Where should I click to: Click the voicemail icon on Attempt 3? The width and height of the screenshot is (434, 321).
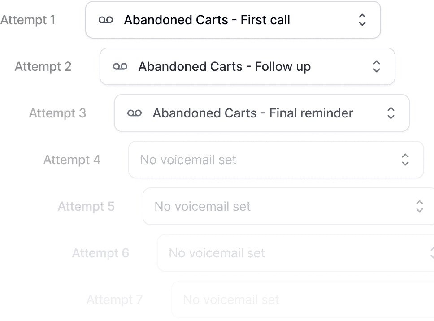(135, 113)
